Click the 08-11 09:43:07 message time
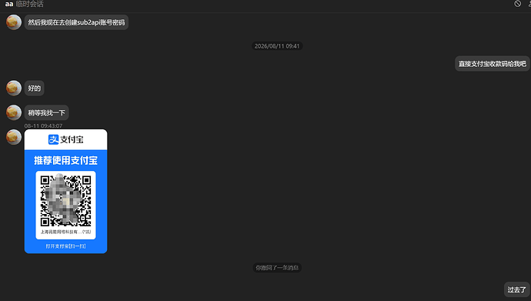 [x=43, y=125]
